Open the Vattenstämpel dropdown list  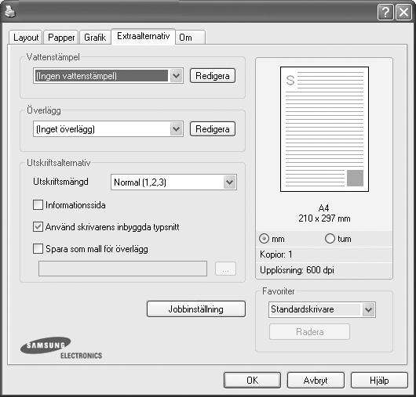coord(177,76)
